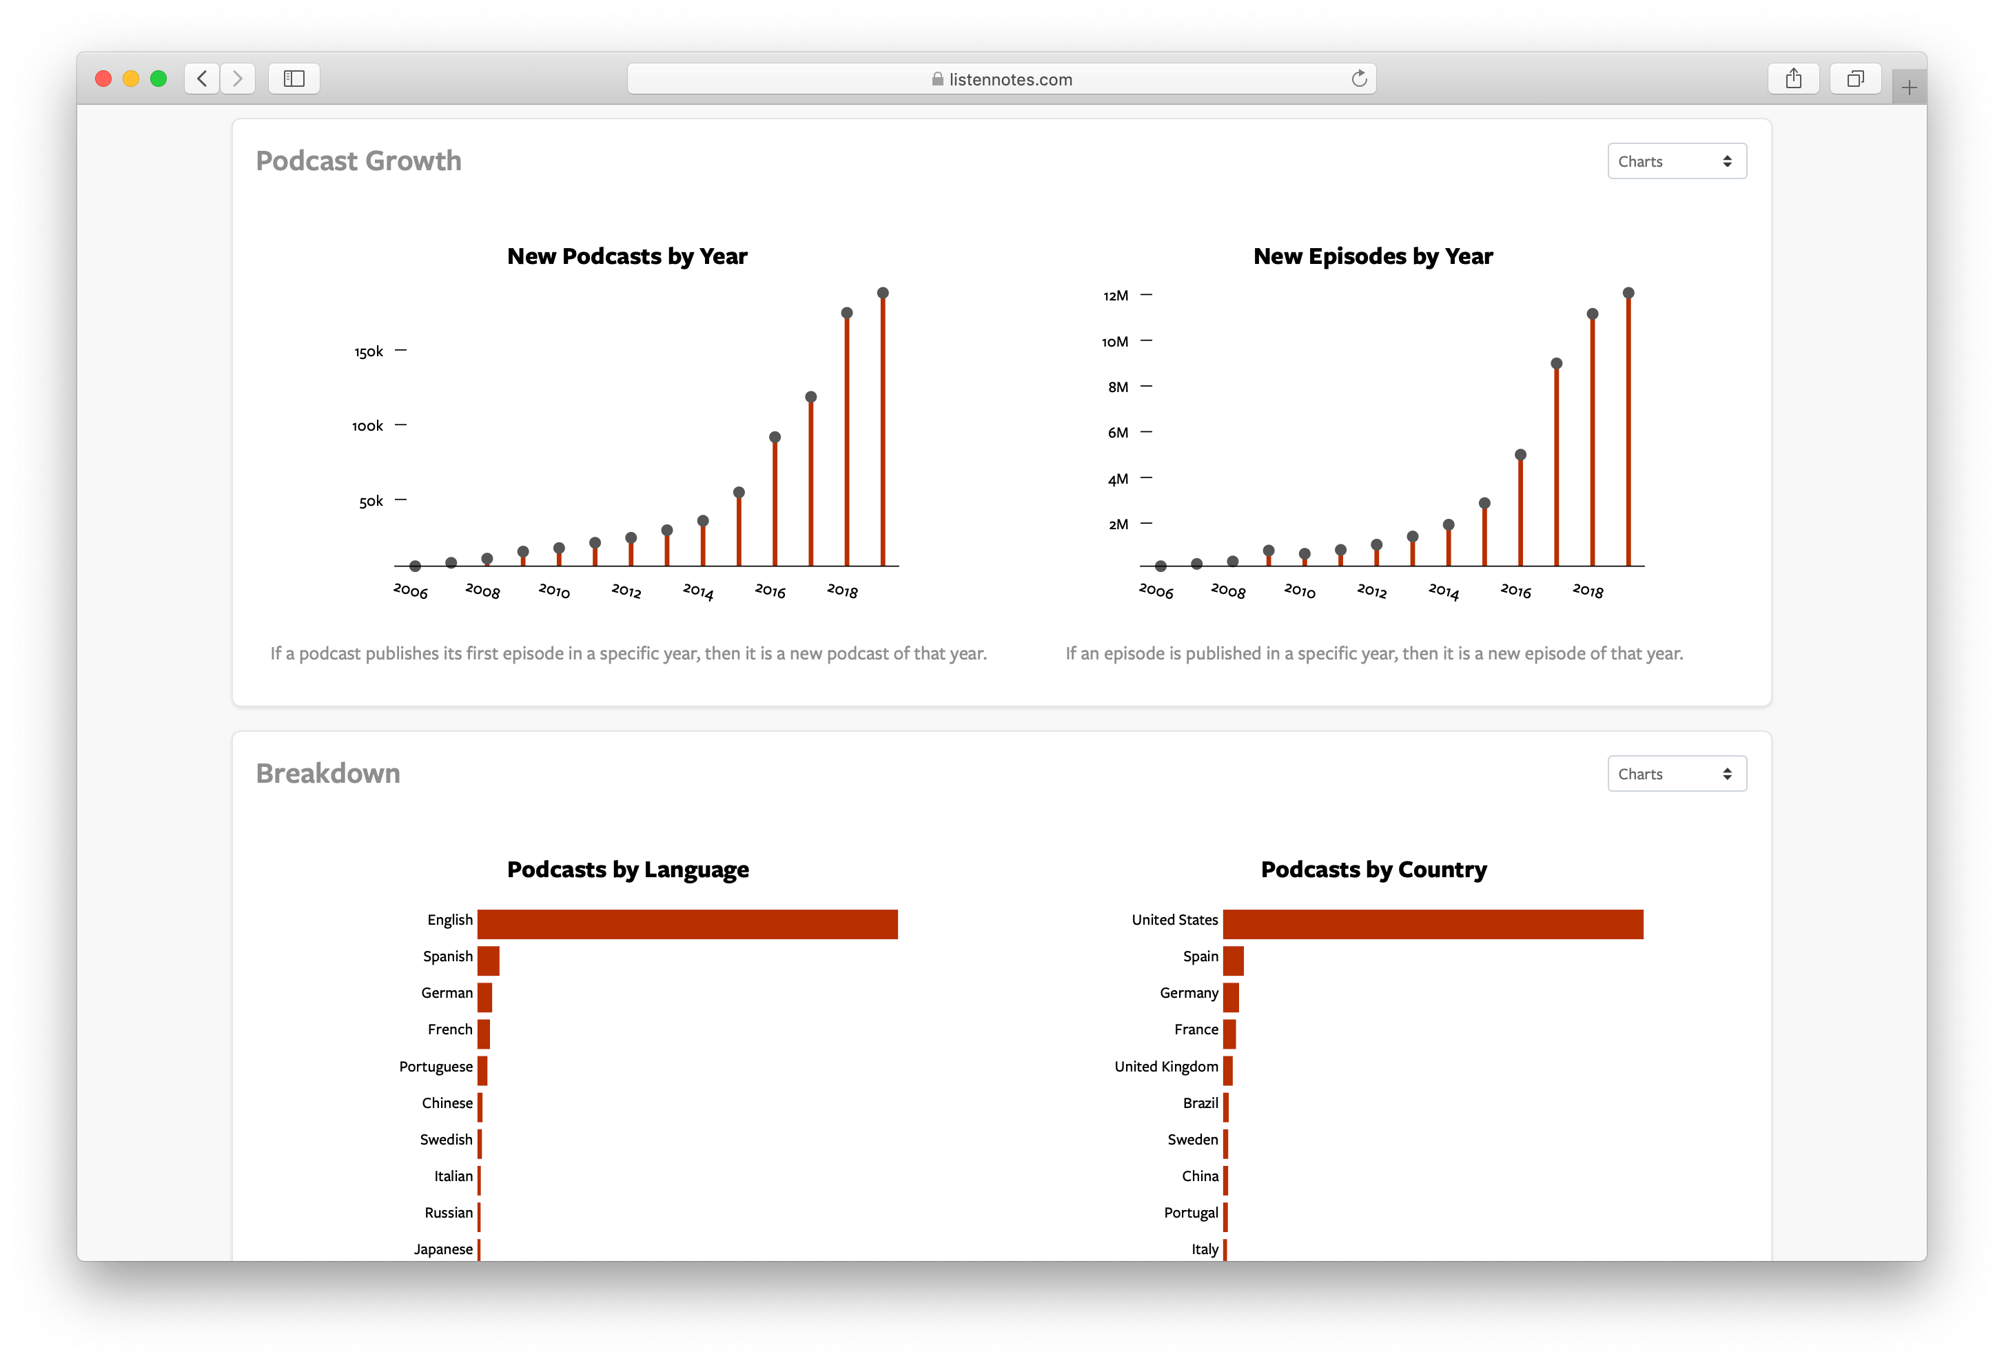Viewport: 2004px width, 1363px height.
Task: Open the Charts dropdown in Podcast Growth
Action: [1677, 161]
